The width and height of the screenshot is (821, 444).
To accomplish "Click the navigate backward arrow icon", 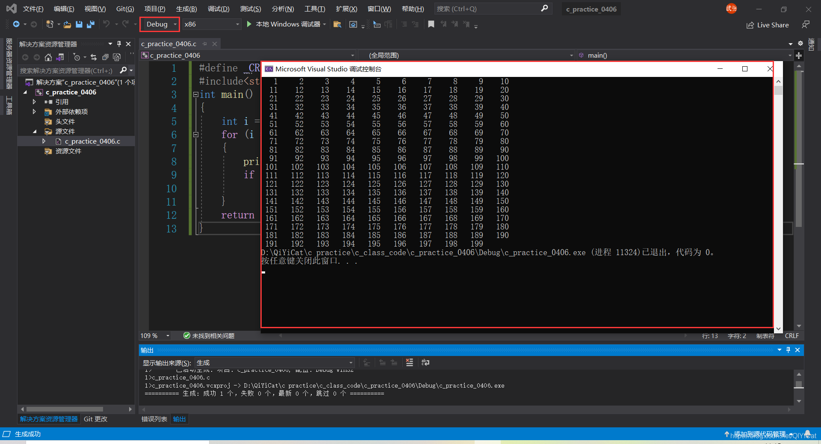I will pyautogui.click(x=16, y=24).
